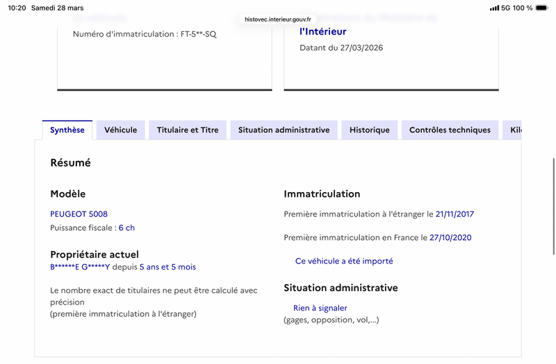Go to the Contrôles techniques tab
The height and width of the screenshot is (364, 556).
point(450,130)
